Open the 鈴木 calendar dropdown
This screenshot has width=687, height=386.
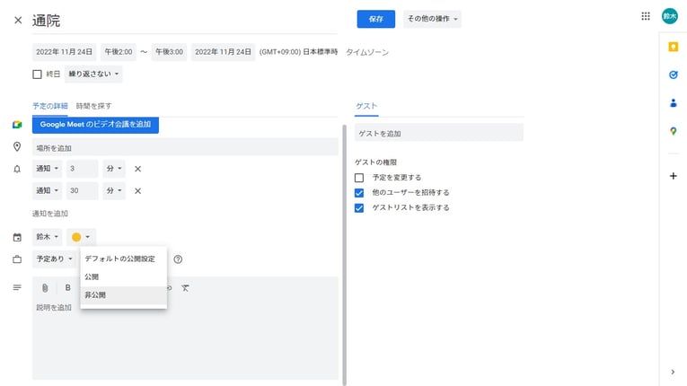pos(47,237)
